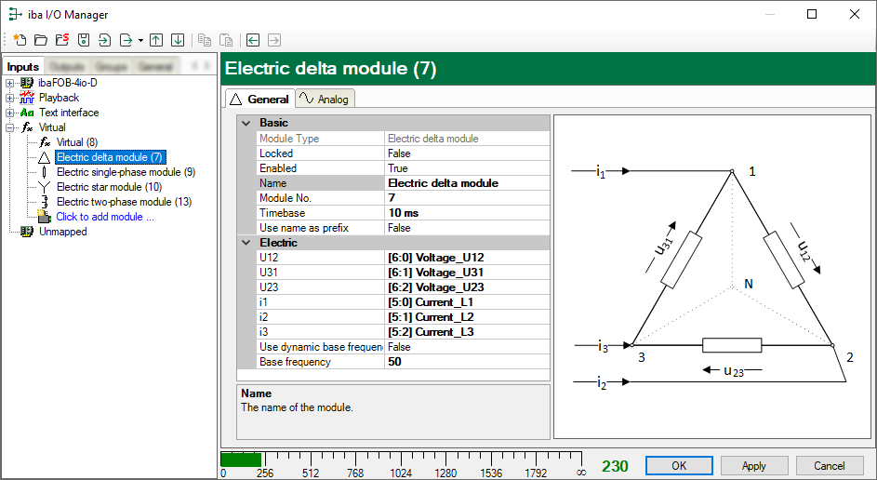Screen dimensions: 877x480
Task: Click the green signal usage bar
Action: tap(241, 460)
